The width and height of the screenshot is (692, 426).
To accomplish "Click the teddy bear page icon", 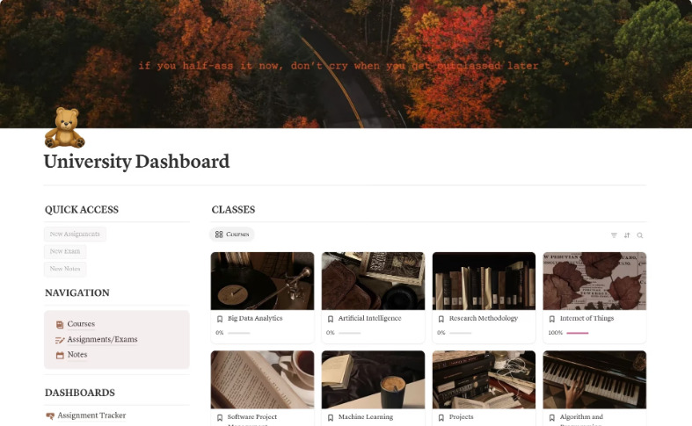I will point(64,128).
